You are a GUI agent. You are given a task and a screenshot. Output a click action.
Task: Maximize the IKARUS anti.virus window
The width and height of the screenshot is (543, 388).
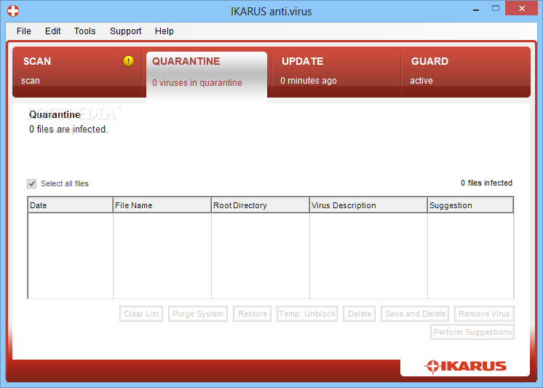point(496,9)
